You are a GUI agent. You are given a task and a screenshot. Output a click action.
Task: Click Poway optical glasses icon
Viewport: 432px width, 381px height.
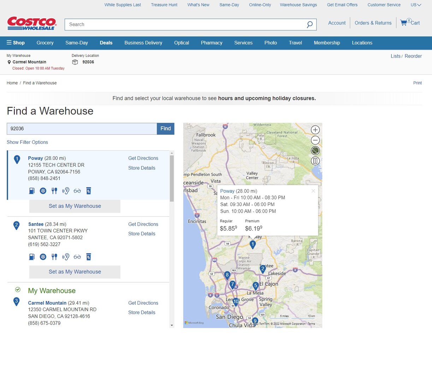point(77,191)
